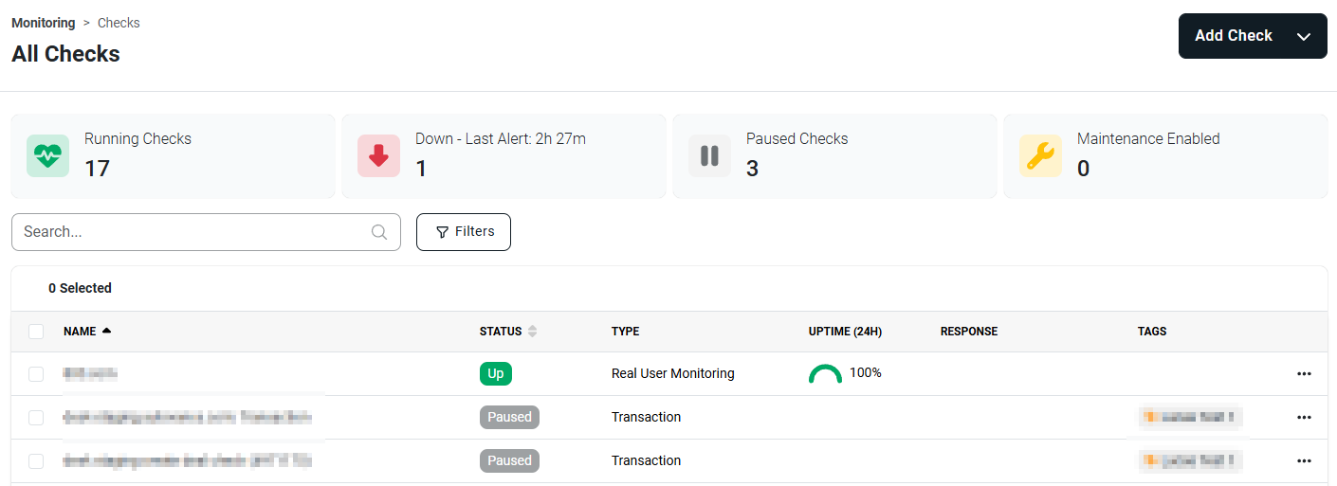Focus the Search input field
Image resolution: width=1337 pixels, height=486 pixels.
pos(206,232)
